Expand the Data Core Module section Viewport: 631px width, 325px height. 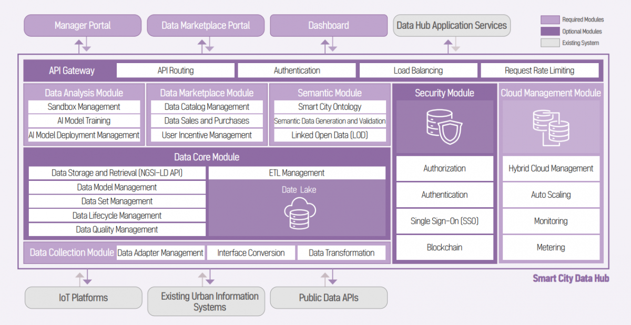(x=207, y=157)
